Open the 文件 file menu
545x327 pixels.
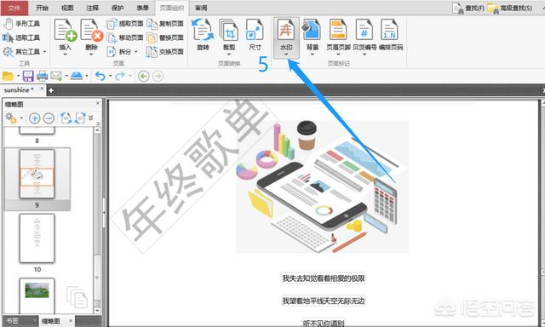[14, 8]
